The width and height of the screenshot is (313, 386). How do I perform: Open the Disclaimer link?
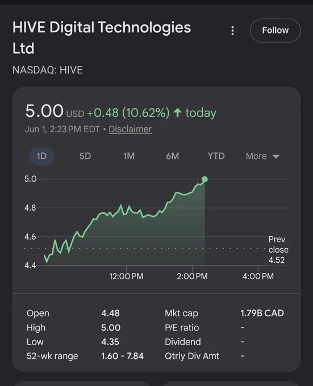coord(130,129)
